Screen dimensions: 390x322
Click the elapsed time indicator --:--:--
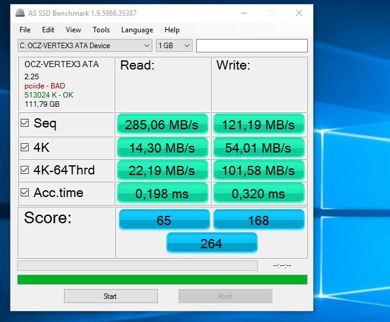click(x=282, y=265)
